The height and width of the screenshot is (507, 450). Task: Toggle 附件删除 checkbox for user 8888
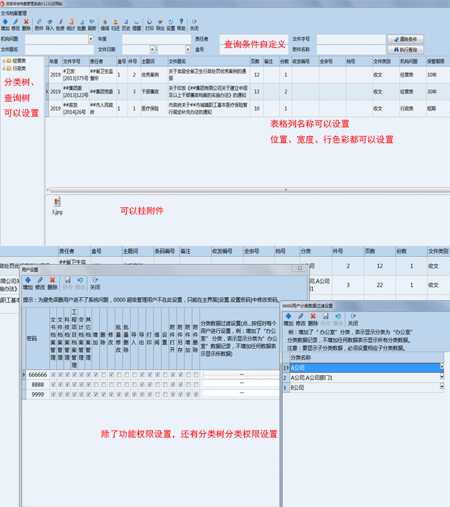coord(196,385)
